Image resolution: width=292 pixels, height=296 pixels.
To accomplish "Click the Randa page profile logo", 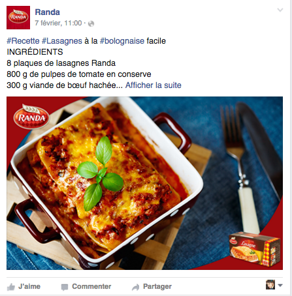I will 18,18.
